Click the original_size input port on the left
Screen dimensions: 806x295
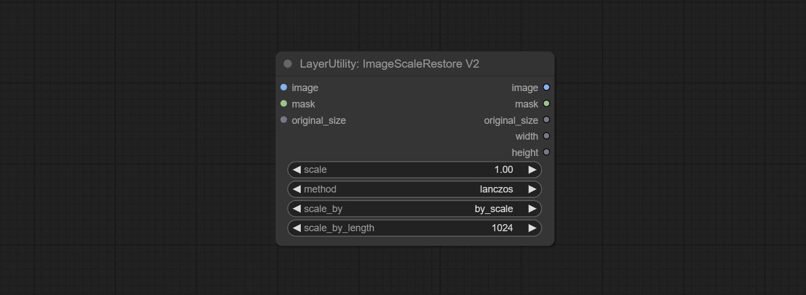click(283, 120)
